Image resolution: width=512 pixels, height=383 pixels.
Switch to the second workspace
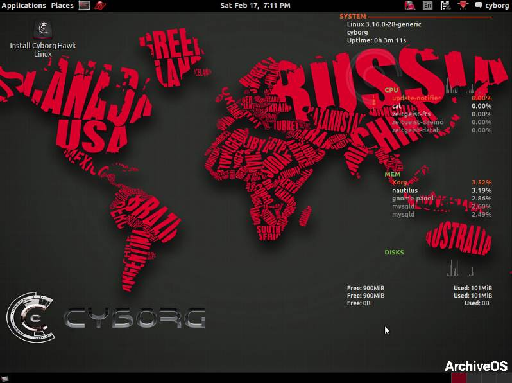[474, 378]
